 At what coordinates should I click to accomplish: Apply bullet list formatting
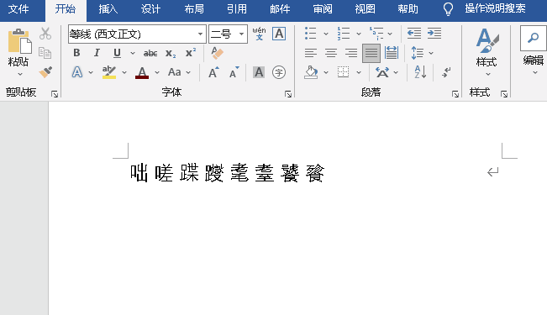[x=311, y=34]
